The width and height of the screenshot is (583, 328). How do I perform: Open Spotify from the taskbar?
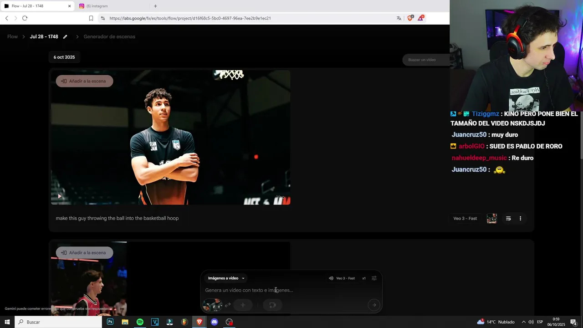(140, 322)
